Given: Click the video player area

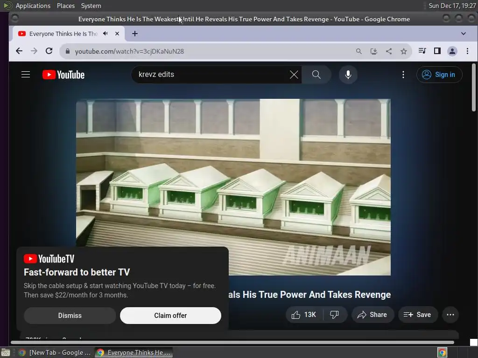Looking at the screenshot, I should [233, 187].
